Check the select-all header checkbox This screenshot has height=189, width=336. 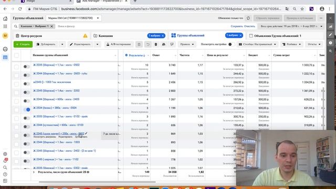coord(16,56)
